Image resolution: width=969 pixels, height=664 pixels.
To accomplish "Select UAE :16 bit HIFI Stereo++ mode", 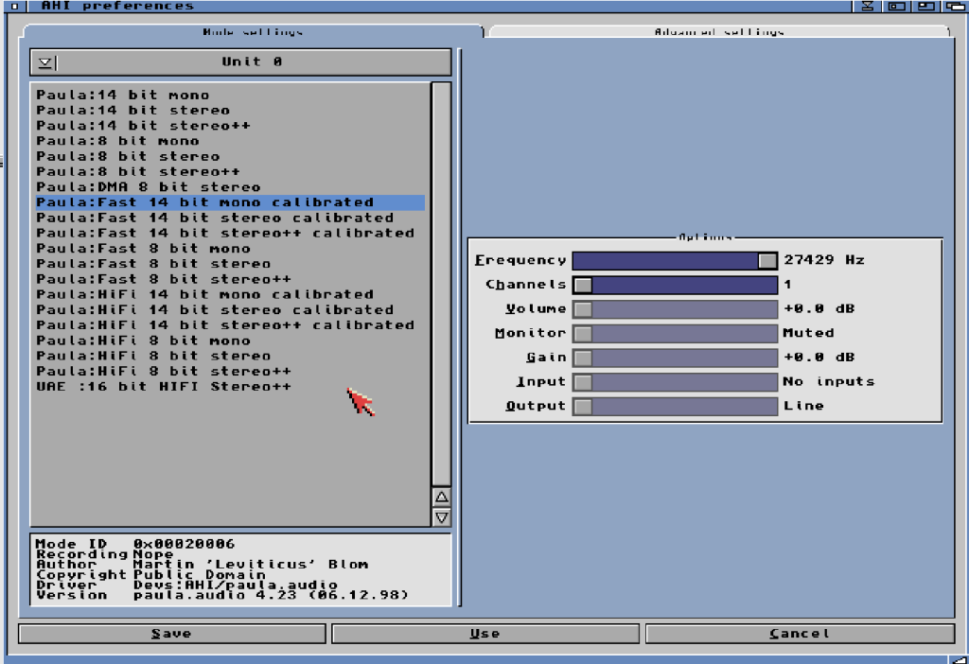I will point(164,386).
